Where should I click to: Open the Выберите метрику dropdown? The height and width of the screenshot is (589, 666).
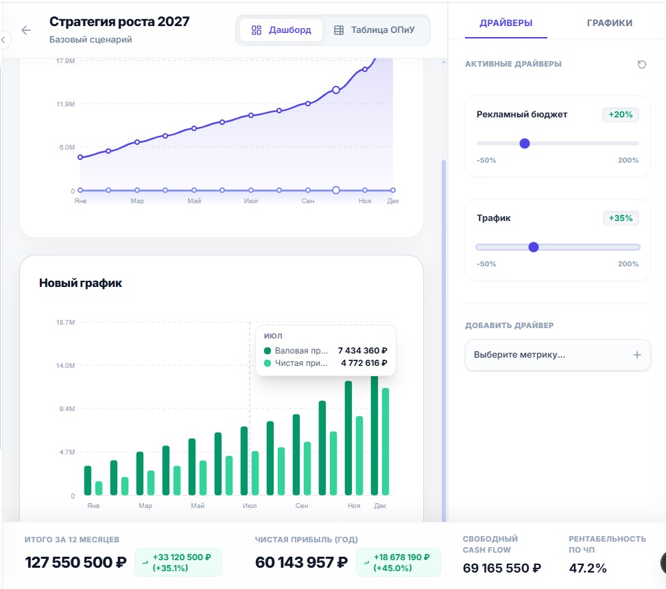(x=558, y=355)
